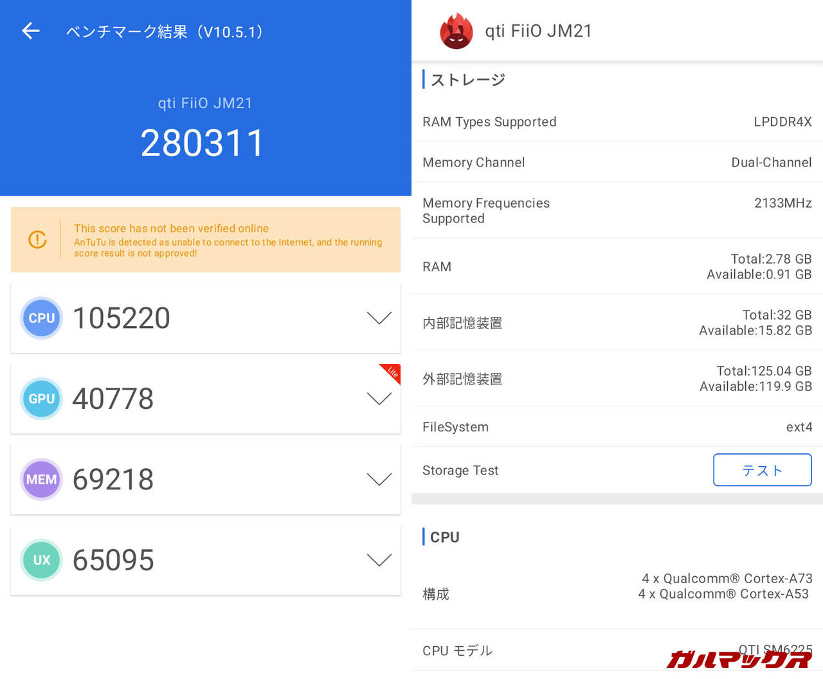Click the orange warning exclamation icon
This screenshot has width=823, height=679.
(37, 240)
